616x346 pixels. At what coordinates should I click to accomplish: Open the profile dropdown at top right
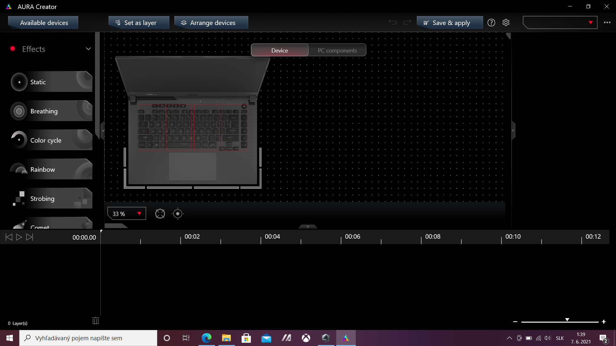[560, 23]
